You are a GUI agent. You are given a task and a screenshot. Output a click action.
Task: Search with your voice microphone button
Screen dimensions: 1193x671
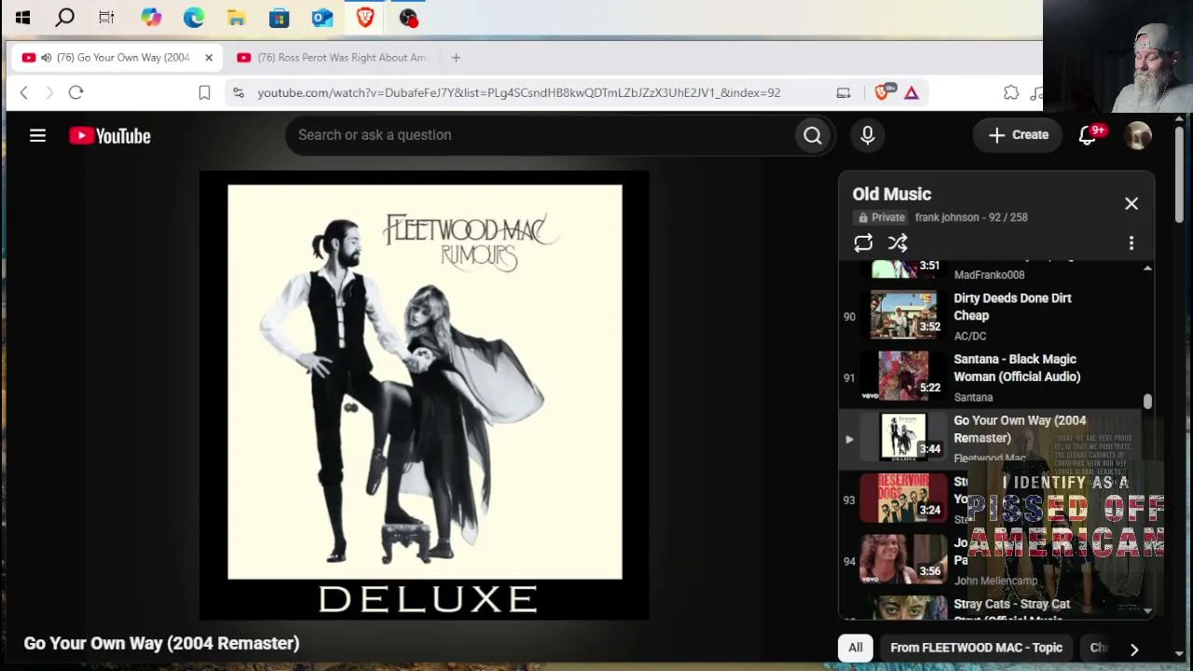point(868,136)
